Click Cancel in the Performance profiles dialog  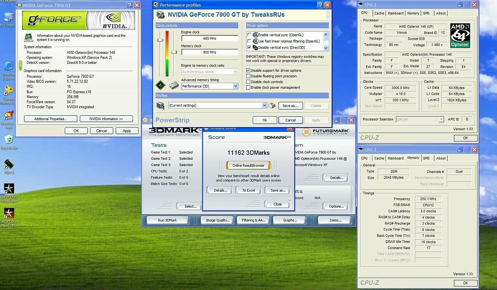(290, 120)
